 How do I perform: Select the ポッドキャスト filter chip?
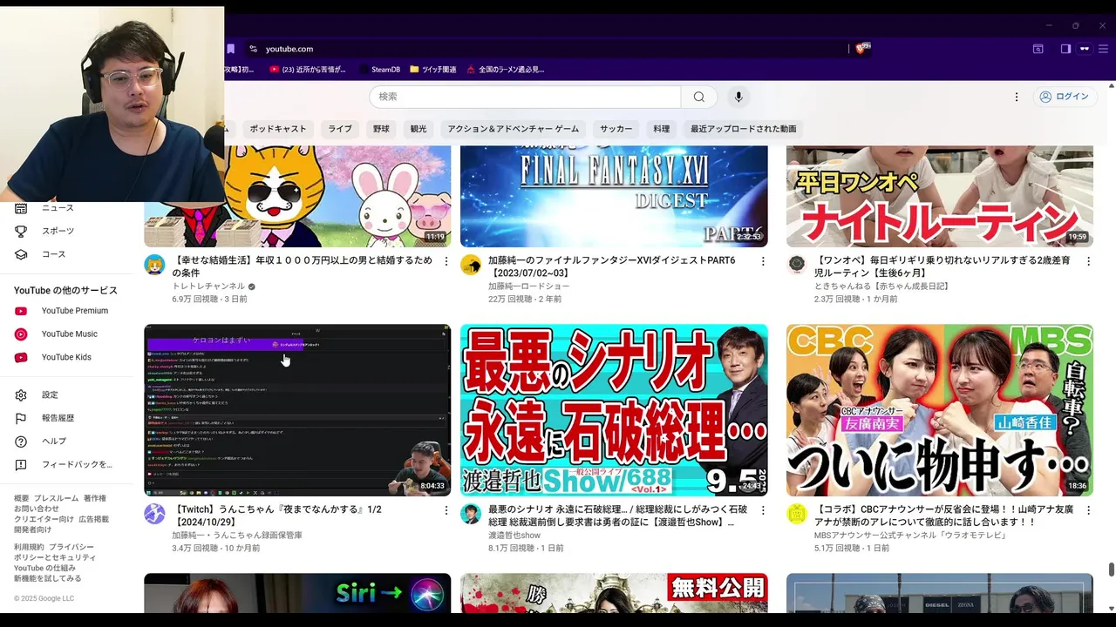tap(278, 129)
